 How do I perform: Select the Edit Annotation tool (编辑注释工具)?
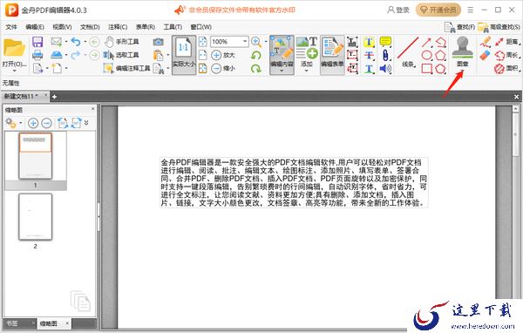[x=126, y=68]
